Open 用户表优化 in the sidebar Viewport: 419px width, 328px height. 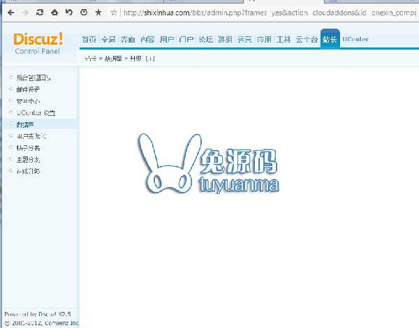31,136
